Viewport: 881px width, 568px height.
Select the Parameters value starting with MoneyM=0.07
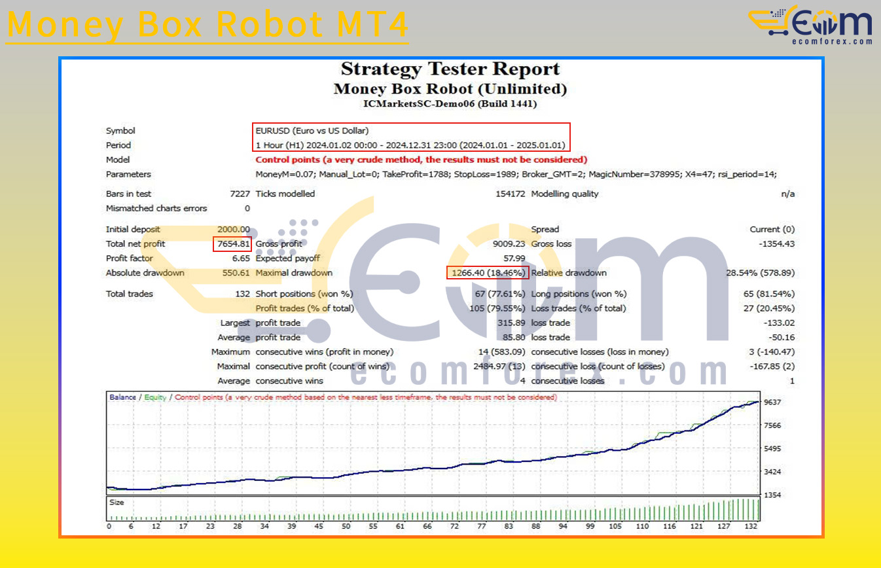(x=516, y=174)
